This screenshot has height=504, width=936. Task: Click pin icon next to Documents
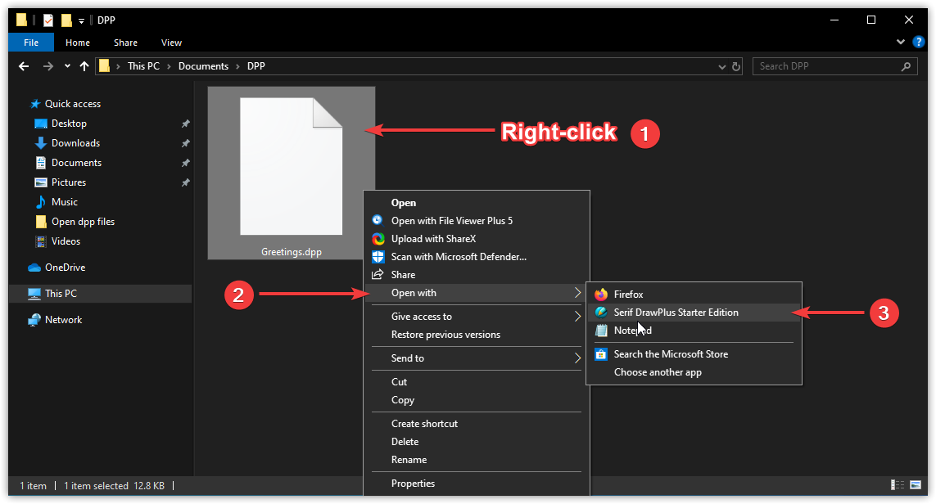coord(186,163)
